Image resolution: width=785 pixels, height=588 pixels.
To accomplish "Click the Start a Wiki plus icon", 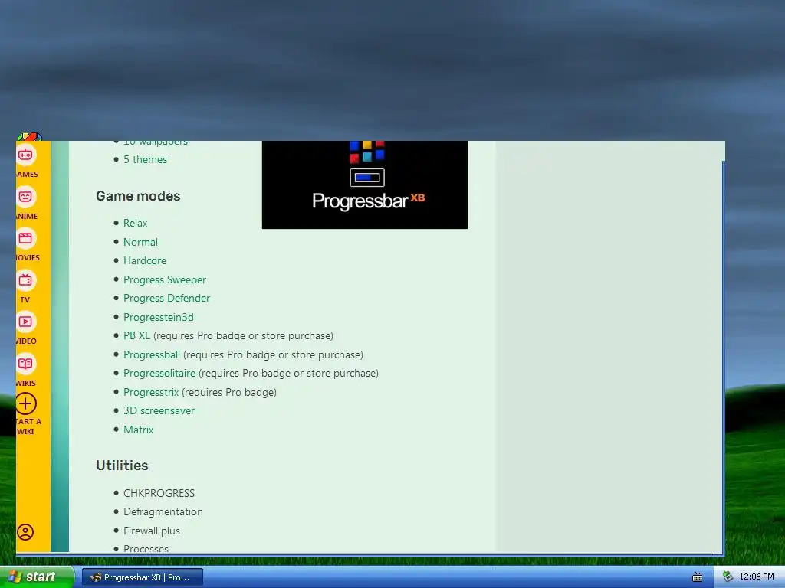I will click(25, 403).
